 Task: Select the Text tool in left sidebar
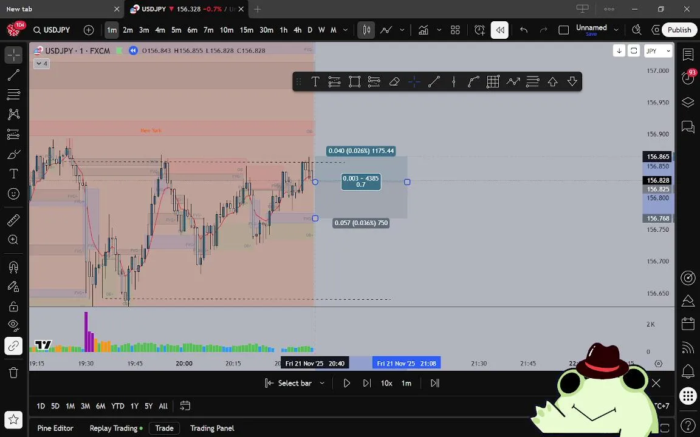point(13,174)
